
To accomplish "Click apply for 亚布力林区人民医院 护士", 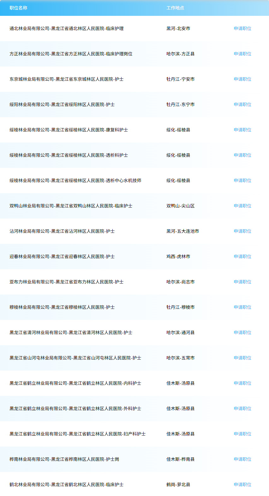I will pos(242,282).
